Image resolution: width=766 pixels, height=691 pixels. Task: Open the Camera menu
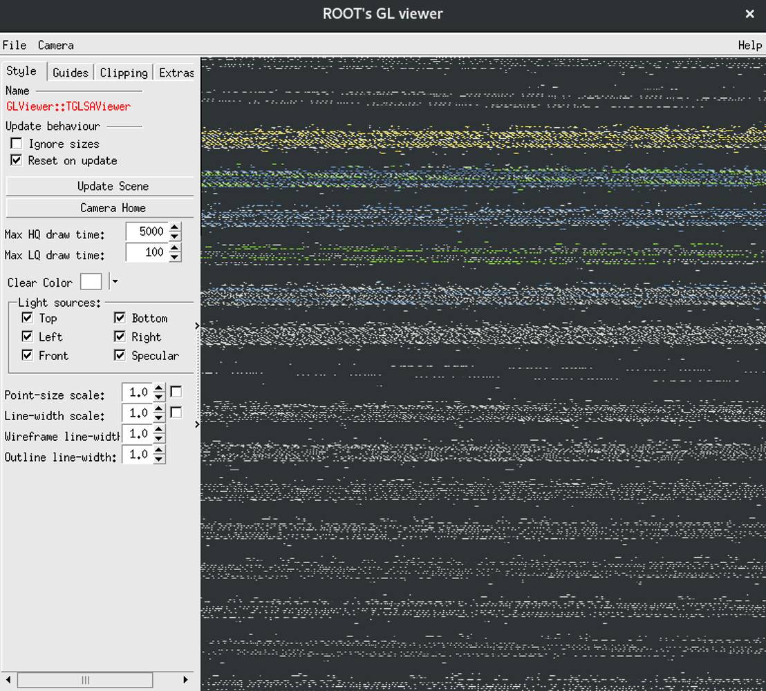[55, 45]
